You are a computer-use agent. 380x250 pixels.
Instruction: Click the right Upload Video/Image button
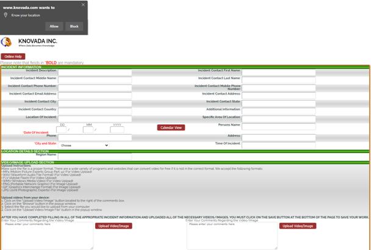click(298, 226)
